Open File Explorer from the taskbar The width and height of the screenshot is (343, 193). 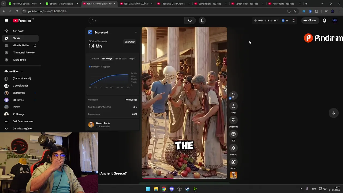pyautogui.click(x=156, y=189)
